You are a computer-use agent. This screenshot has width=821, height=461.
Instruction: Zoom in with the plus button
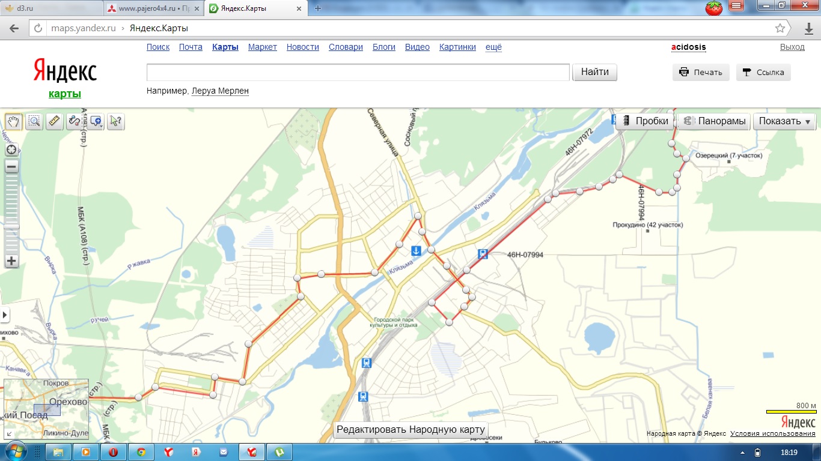[11, 261]
